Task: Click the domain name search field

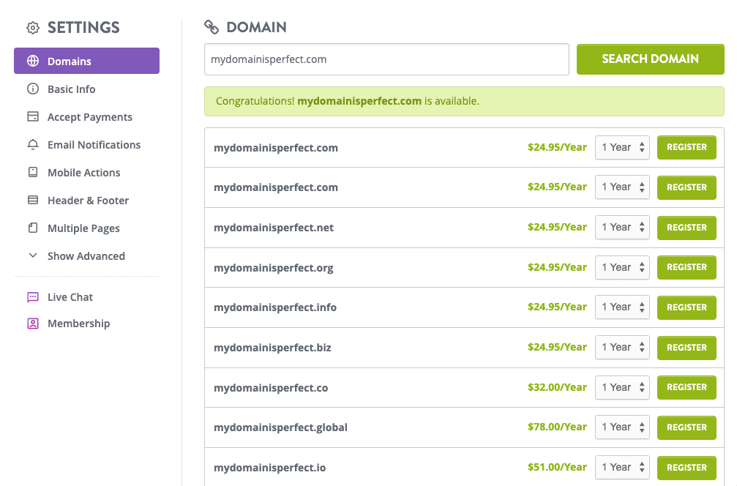Action: tap(386, 59)
